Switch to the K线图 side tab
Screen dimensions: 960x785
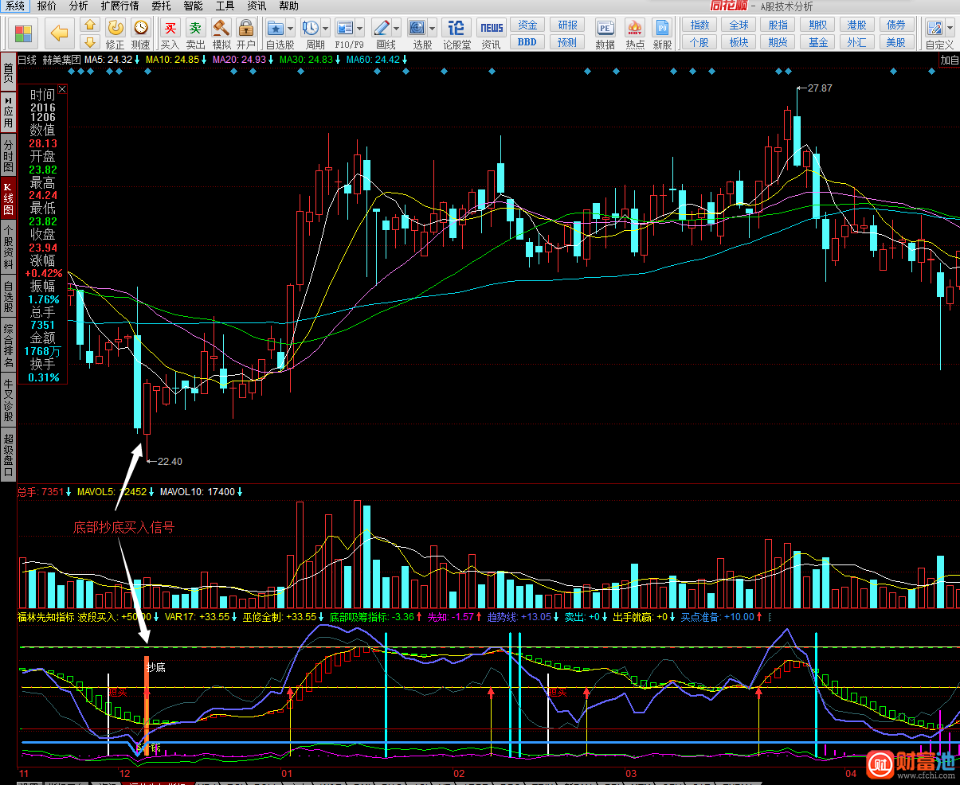[8, 198]
